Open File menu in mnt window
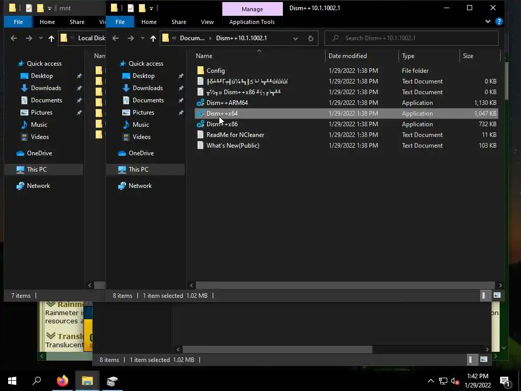 click(x=18, y=22)
